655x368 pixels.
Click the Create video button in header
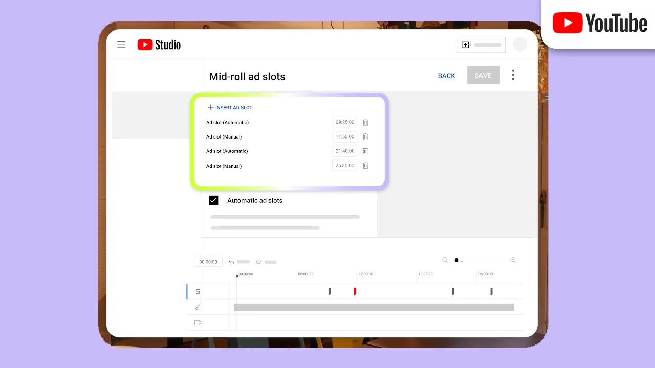(481, 45)
